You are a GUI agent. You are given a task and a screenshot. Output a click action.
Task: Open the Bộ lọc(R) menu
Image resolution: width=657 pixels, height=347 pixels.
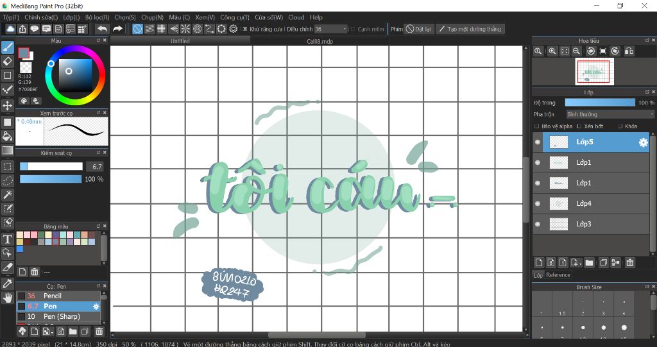click(98, 17)
